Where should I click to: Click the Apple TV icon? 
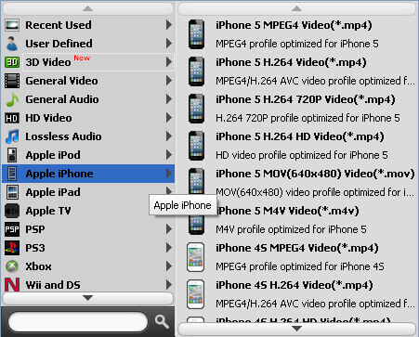click(12, 211)
